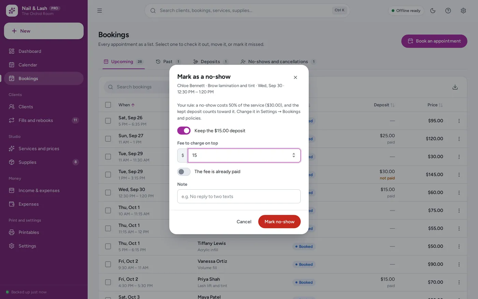478x299 pixels.
Task: Open Tiffany Lewis booking row
Action: (283, 246)
